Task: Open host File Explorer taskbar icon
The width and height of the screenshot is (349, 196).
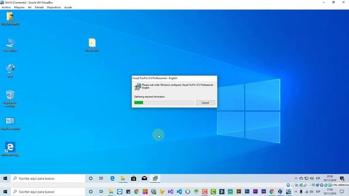Action: [x=111, y=192]
